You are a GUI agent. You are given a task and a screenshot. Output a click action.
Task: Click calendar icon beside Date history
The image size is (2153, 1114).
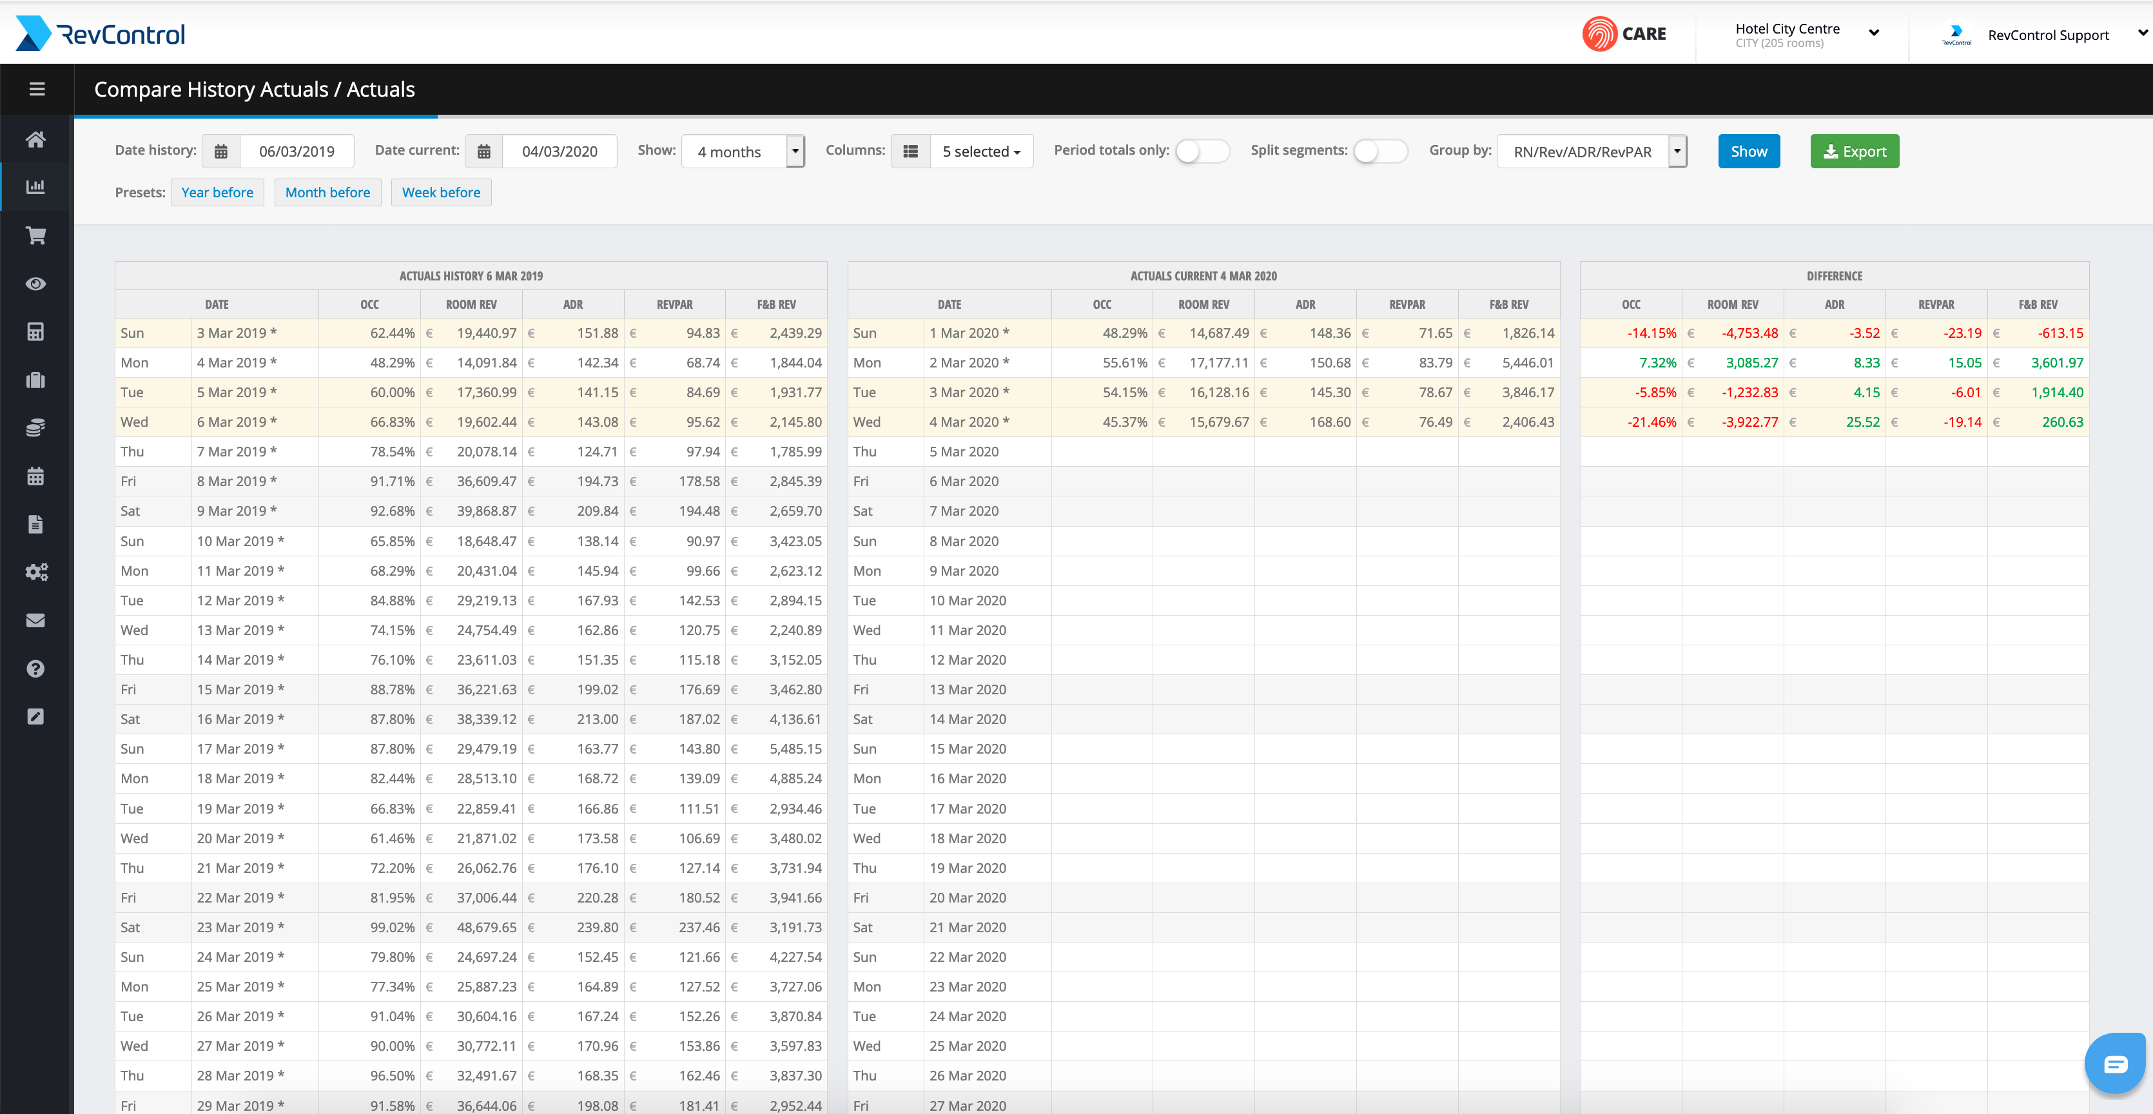220,151
